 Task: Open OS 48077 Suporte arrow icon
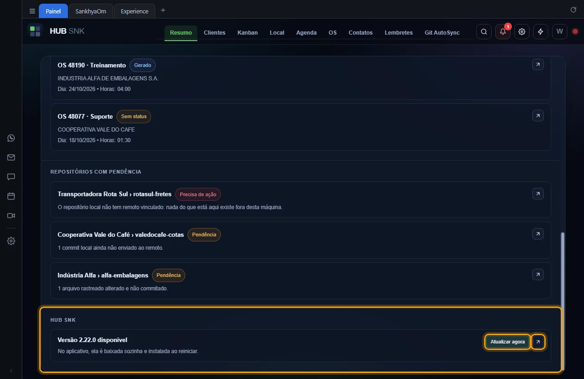(x=538, y=115)
